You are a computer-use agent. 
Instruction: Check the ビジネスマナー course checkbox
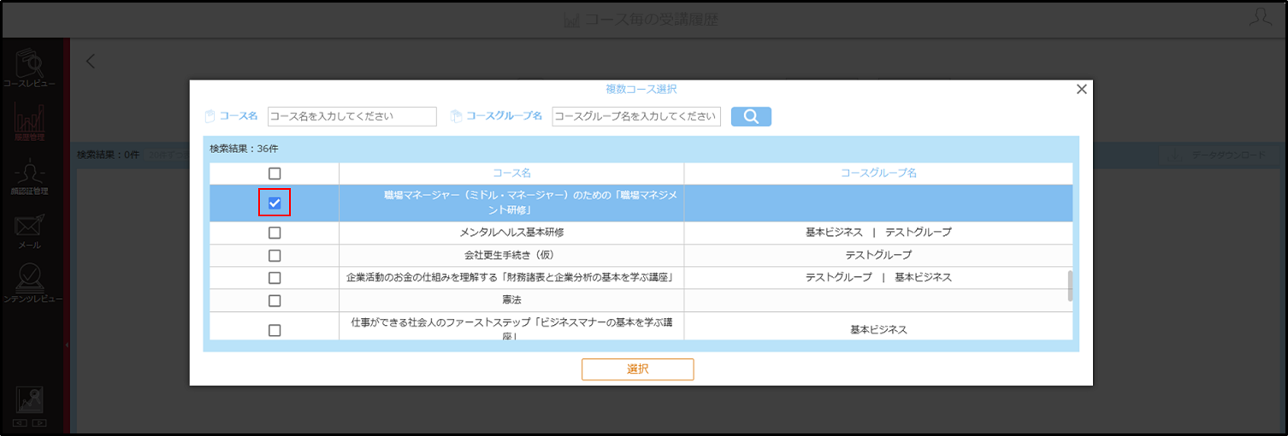(275, 330)
